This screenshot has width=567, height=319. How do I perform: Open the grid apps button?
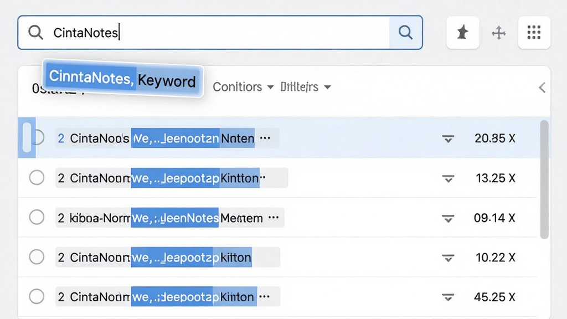(534, 33)
